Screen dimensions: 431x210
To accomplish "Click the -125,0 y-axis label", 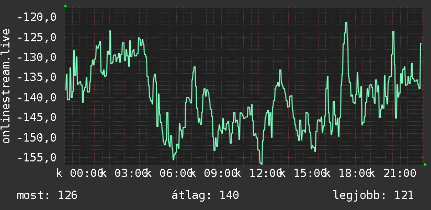I will pos(37,37).
